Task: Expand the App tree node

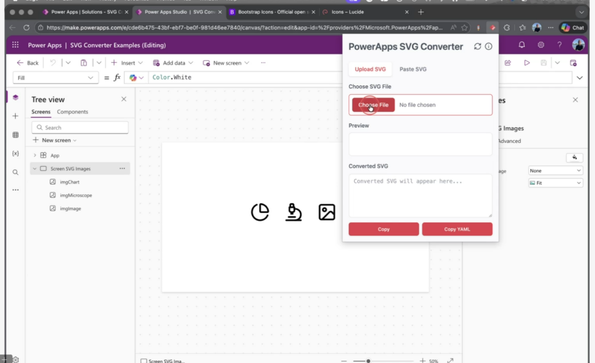Action: point(34,155)
